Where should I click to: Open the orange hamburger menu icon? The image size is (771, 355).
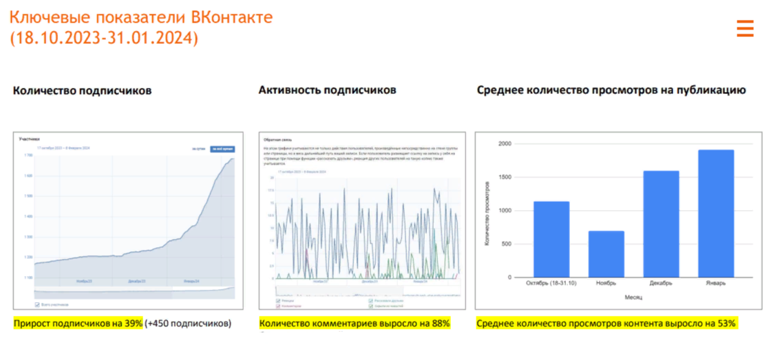click(x=745, y=29)
